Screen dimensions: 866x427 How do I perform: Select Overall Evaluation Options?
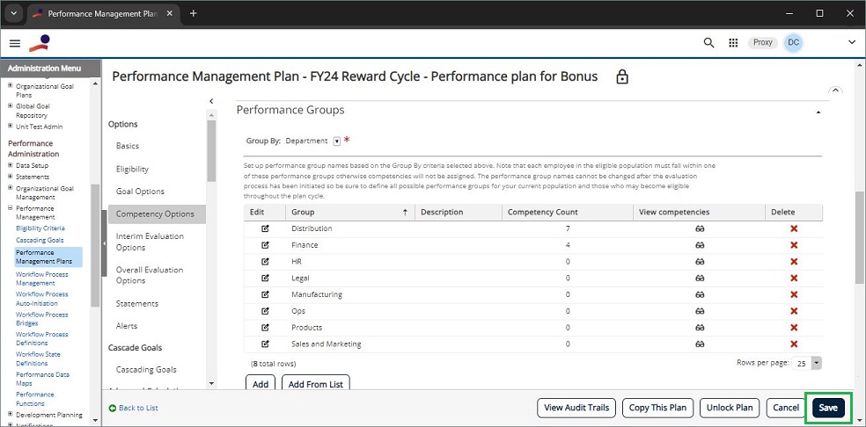[x=149, y=275]
